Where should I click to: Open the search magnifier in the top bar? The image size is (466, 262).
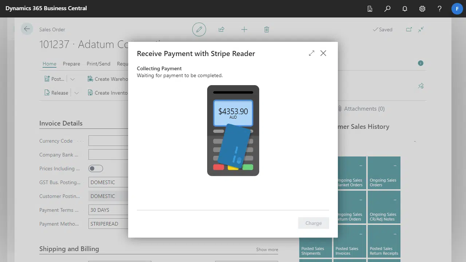tap(387, 8)
